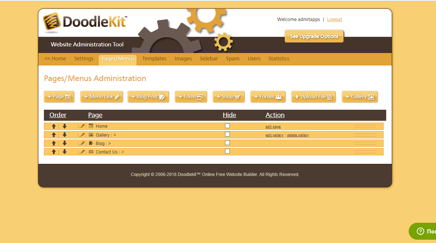Click the pencil edit icon for Contact Us
Viewport: 436px width, 243px height.
82,152
